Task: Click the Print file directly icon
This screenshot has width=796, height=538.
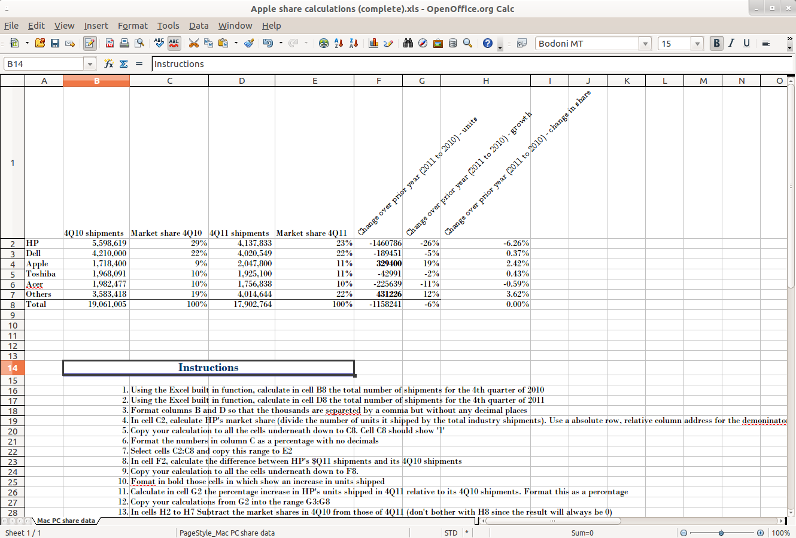Action: 124,43
